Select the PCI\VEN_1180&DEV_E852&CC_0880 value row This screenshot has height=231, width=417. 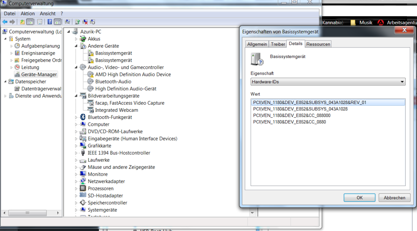point(289,122)
